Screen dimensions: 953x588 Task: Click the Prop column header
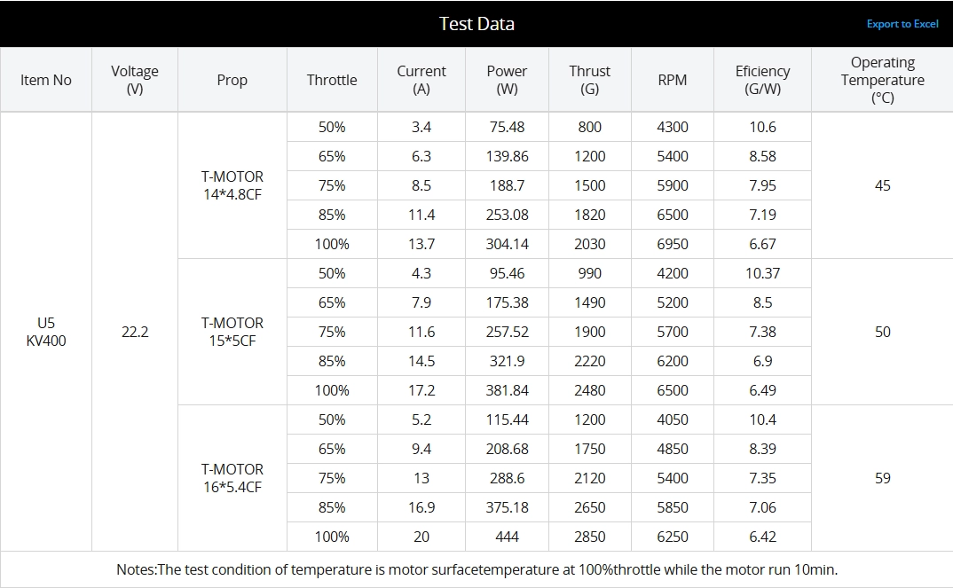tap(232, 80)
